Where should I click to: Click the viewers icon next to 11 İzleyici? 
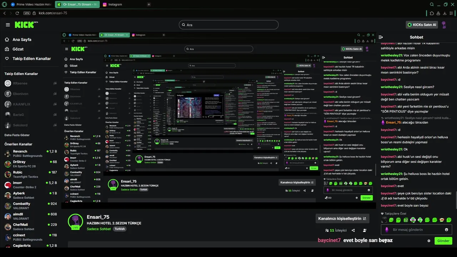(x=327, y=231)
